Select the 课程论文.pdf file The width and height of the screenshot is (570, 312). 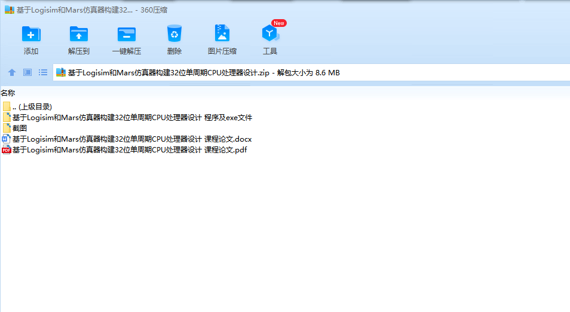coord(124,150)
